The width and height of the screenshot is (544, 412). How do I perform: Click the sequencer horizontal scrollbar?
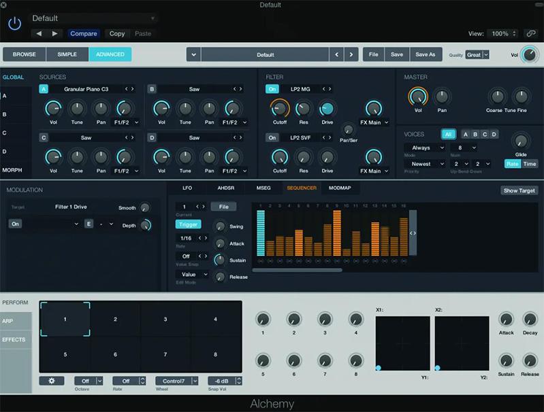tap(297, 270)
